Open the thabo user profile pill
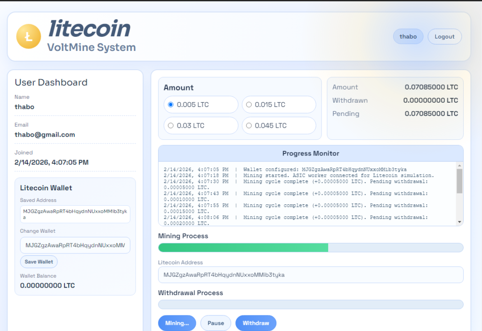The image size is (482, 331). (x=408, y=37)
